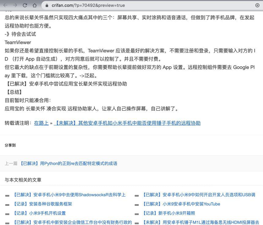Click the browser back arrow
The image size is (263, 225).
coord(6,6)
